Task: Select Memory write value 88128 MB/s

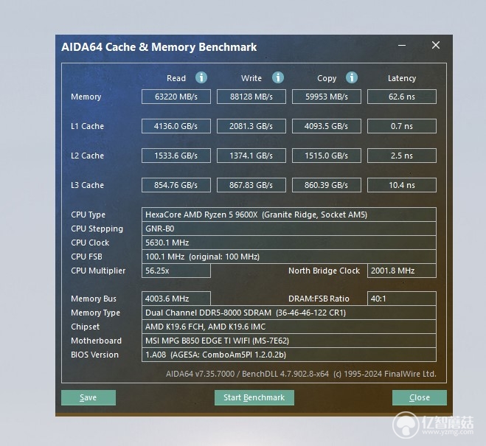Action: tap(251, 97)
